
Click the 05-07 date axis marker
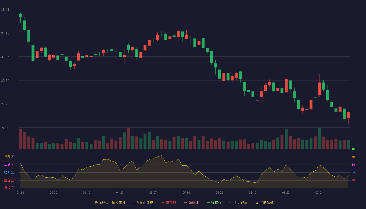153,193
